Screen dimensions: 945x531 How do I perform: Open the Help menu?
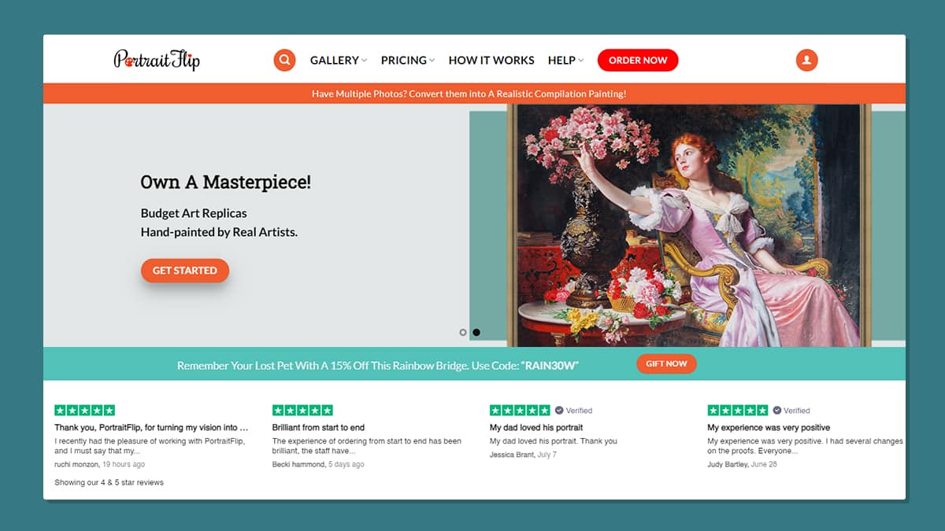pos(565,60)
